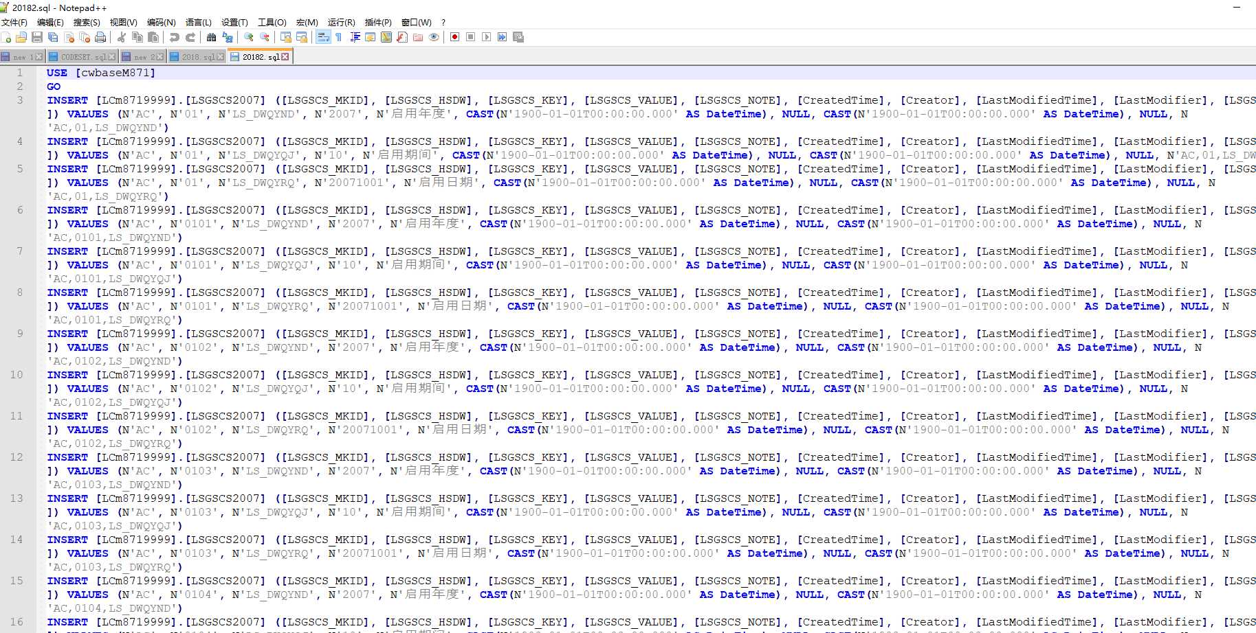
Task: Save the current file via toolbar
Action: (x=37, y=37)
